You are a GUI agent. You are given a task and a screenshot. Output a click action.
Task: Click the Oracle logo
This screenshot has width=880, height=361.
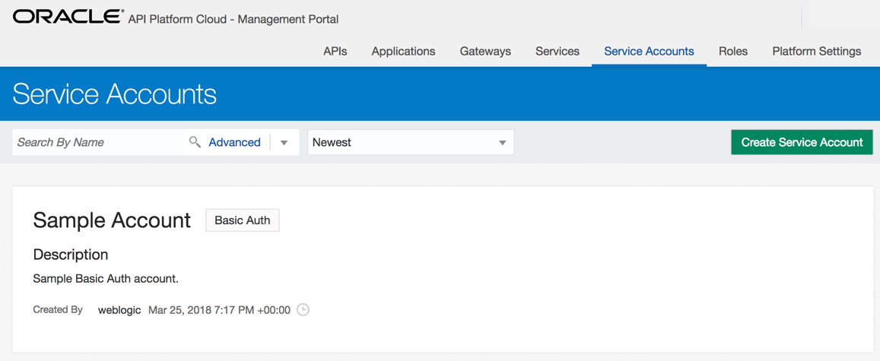click(67, 17)
